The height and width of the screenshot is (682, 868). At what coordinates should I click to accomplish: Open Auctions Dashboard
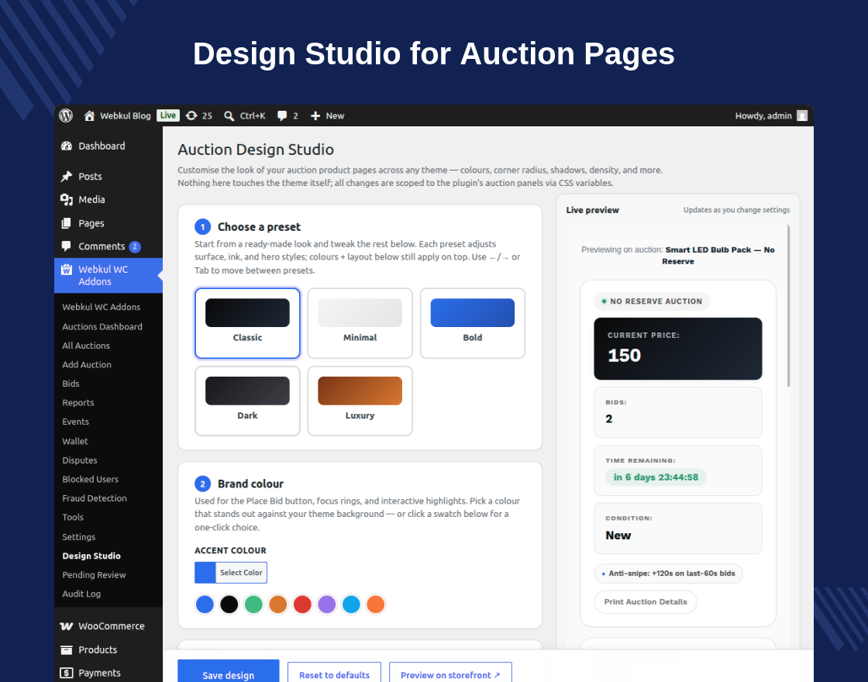[102, 326]
